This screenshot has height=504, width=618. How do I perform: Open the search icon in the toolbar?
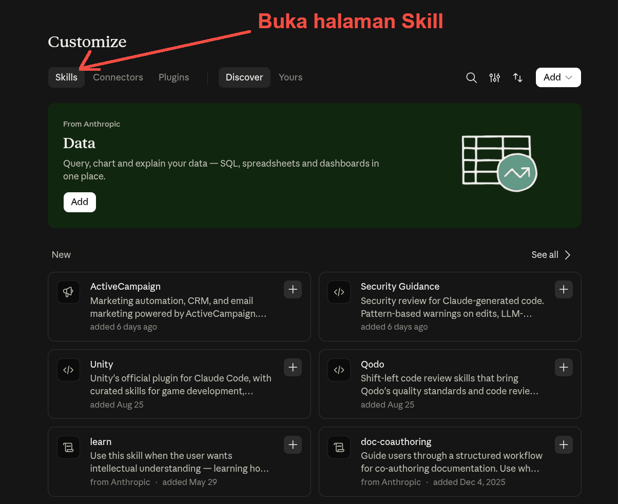(471, 77)
